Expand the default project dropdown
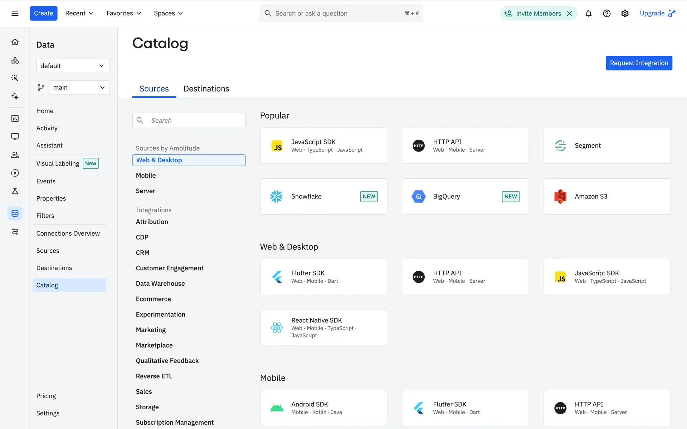This screenshot has height=429, width=687. point(73,66)
